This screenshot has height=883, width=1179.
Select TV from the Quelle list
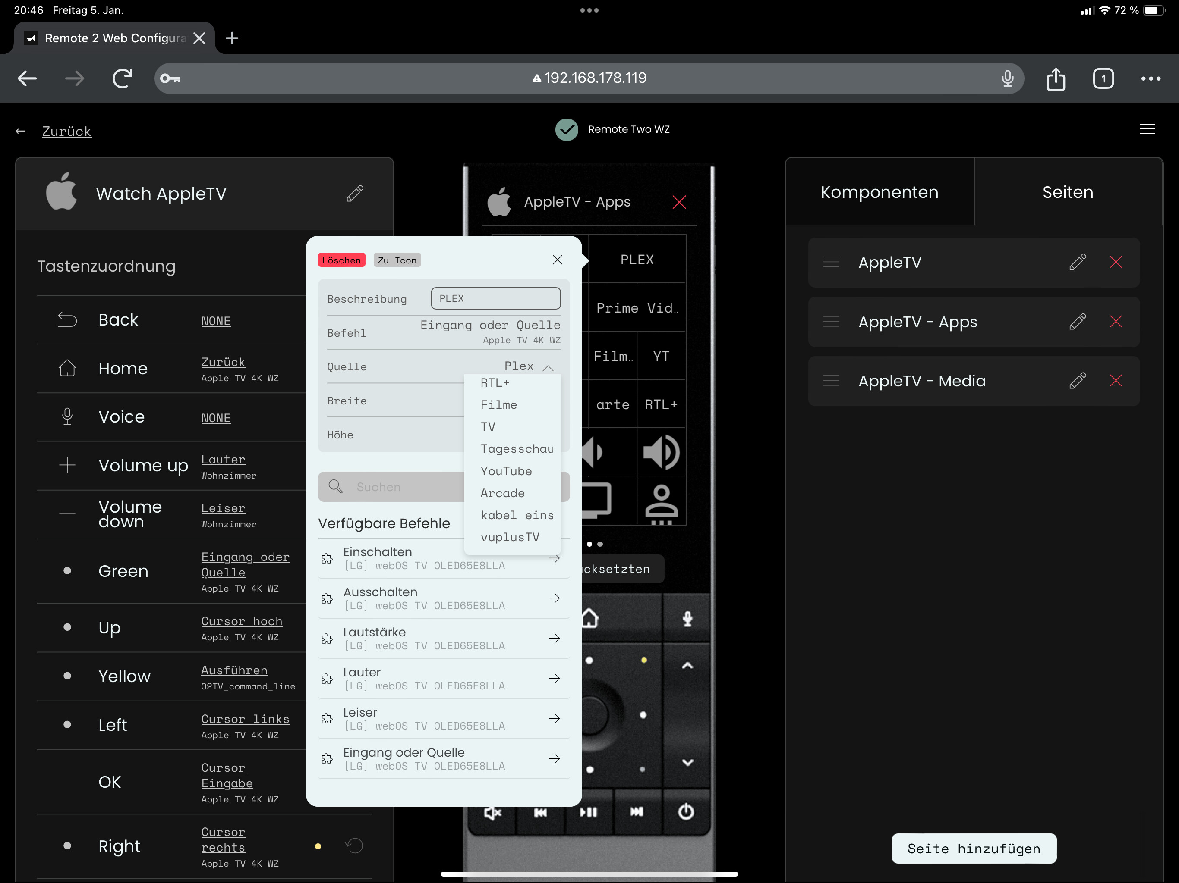pos(488,426)
